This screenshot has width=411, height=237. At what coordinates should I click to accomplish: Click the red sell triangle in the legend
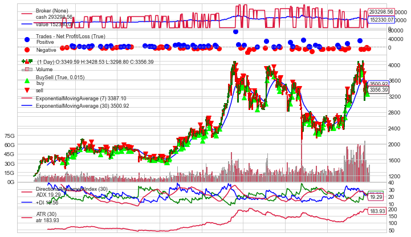27,91
